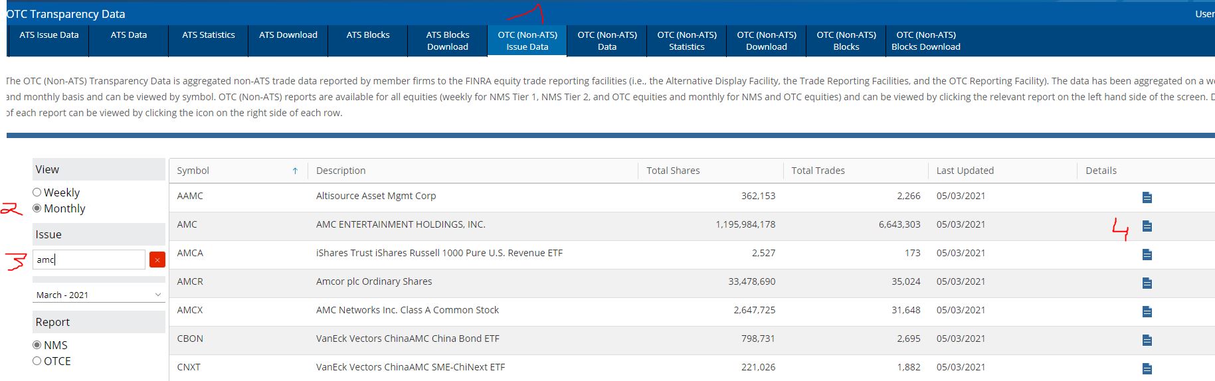Open details icon for AMC Entertainment row
1215x381 pixels.
pyautogui.click(x=1147, y=226)
